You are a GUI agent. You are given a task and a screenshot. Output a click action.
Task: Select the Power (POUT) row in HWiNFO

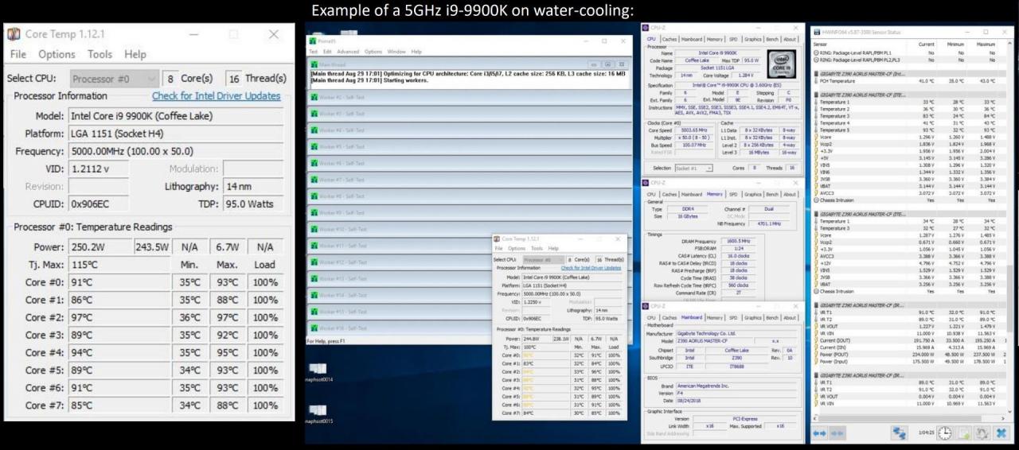click(911, 354)
